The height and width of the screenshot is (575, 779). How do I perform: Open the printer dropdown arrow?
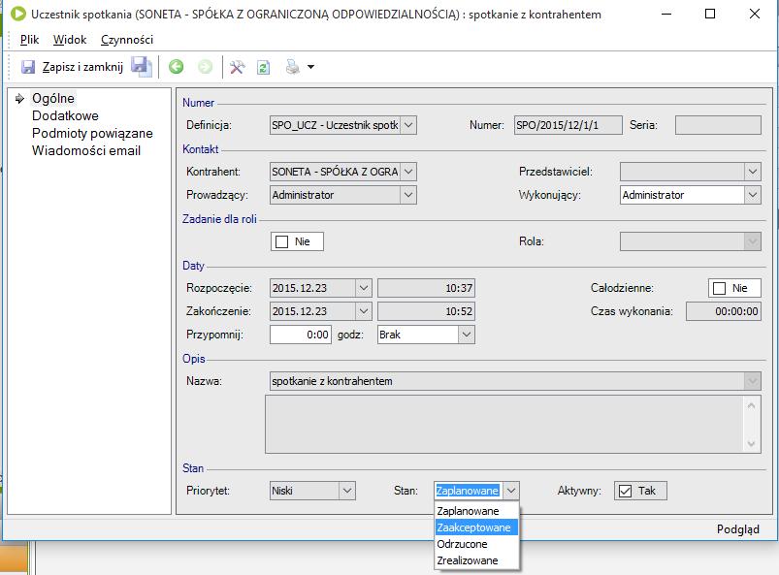310,67
